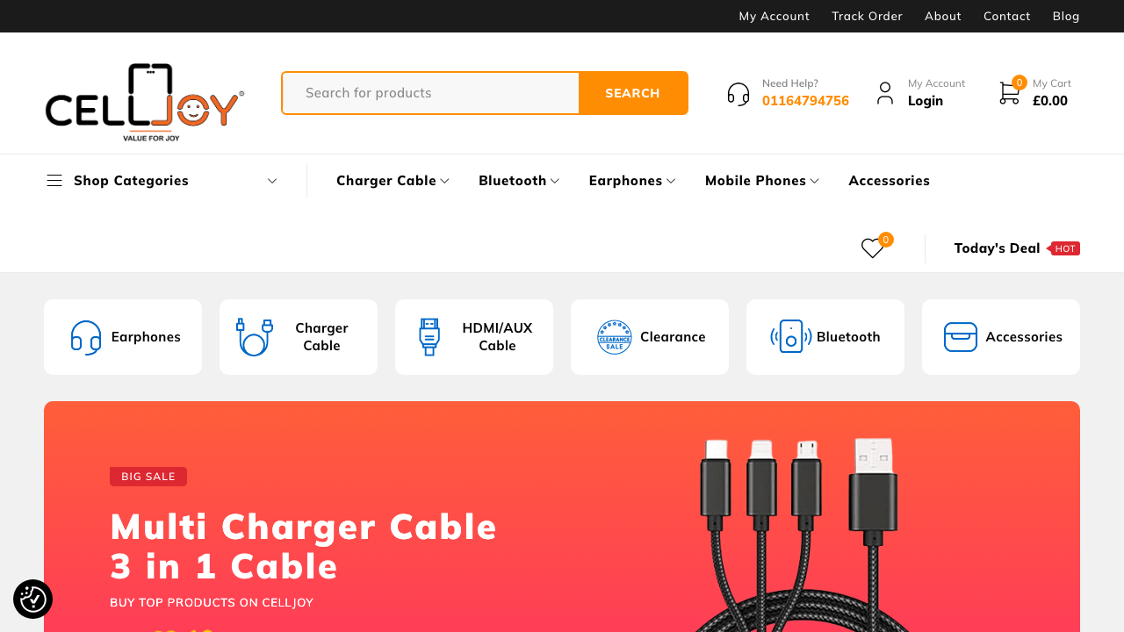The width and height of the screenshot is (1124, 632).
Task: Select the Earphones category tile
Action: point(123,337)
